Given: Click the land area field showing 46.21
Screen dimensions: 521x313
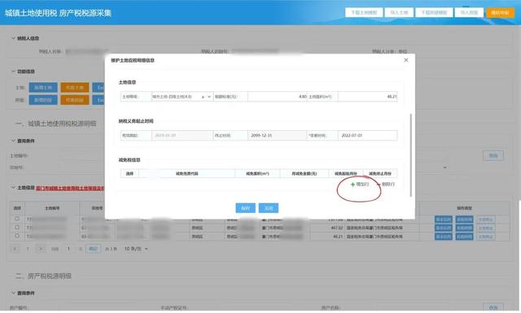Looking at the screenshot, I should [367, 97].
